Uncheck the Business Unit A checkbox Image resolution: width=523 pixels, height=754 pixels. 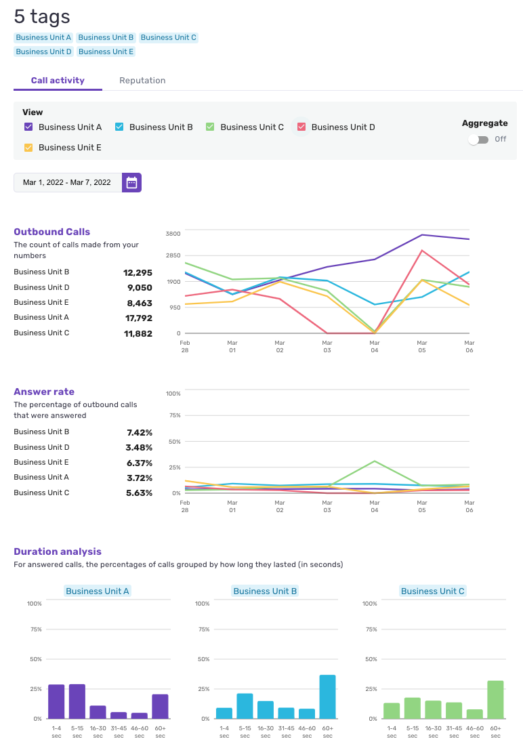tap(28, 127)
